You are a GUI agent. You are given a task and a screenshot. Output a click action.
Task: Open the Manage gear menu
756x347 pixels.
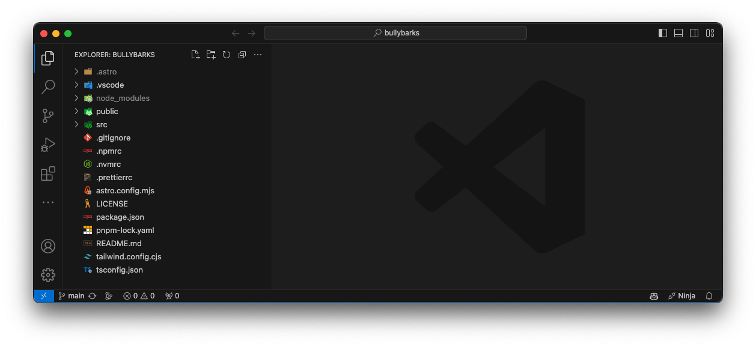tap(48, 275)
